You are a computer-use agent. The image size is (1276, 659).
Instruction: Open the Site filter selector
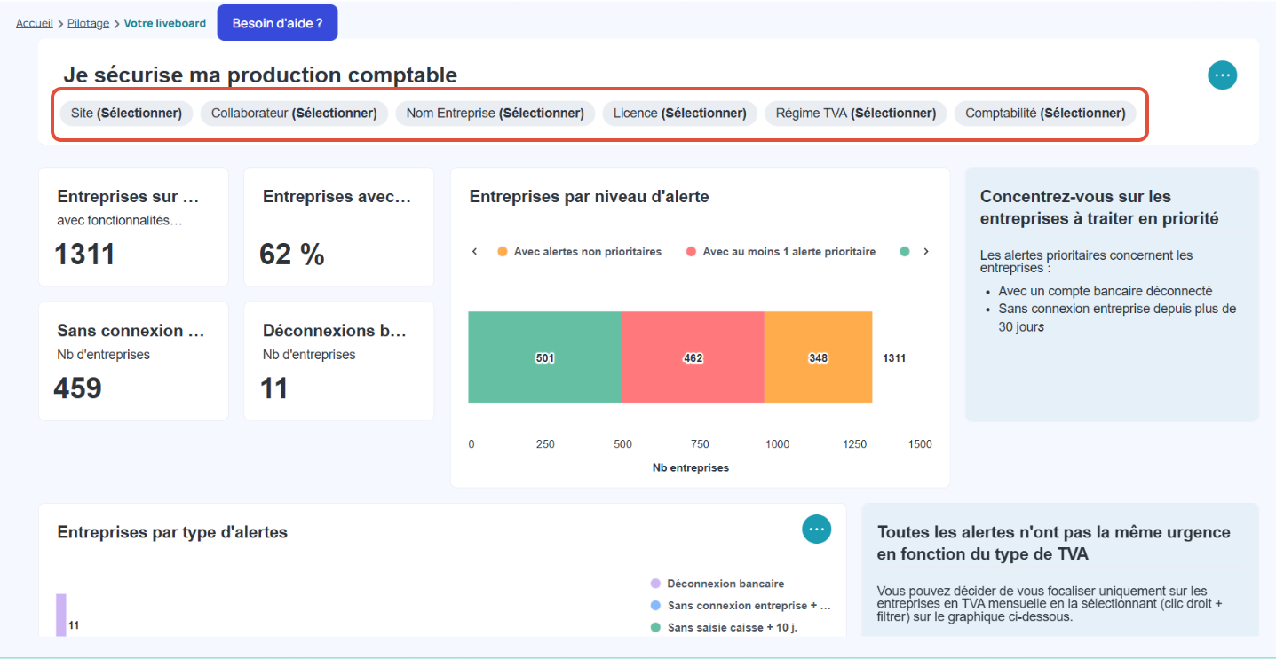pyautogui.click(x=126, y=114)
